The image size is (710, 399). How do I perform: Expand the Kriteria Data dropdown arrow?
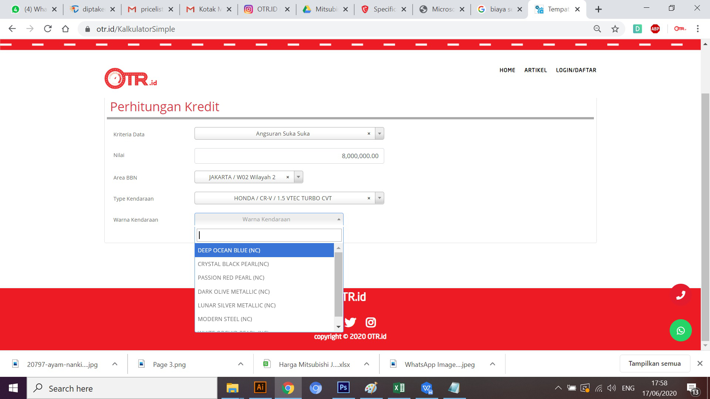pos(379,134)
